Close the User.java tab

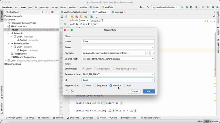125,12
